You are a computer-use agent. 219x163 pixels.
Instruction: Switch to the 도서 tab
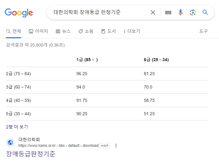click(x=109, y=31)
